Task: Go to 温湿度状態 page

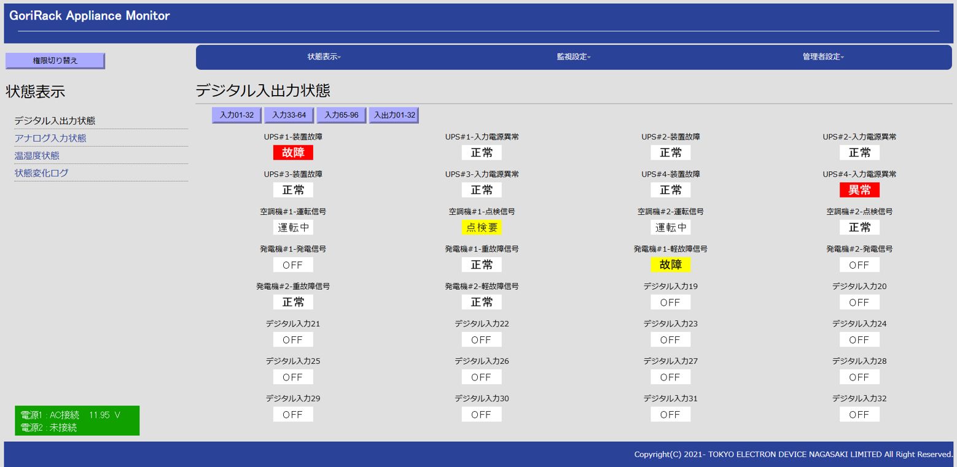Action: coord(37,156)
